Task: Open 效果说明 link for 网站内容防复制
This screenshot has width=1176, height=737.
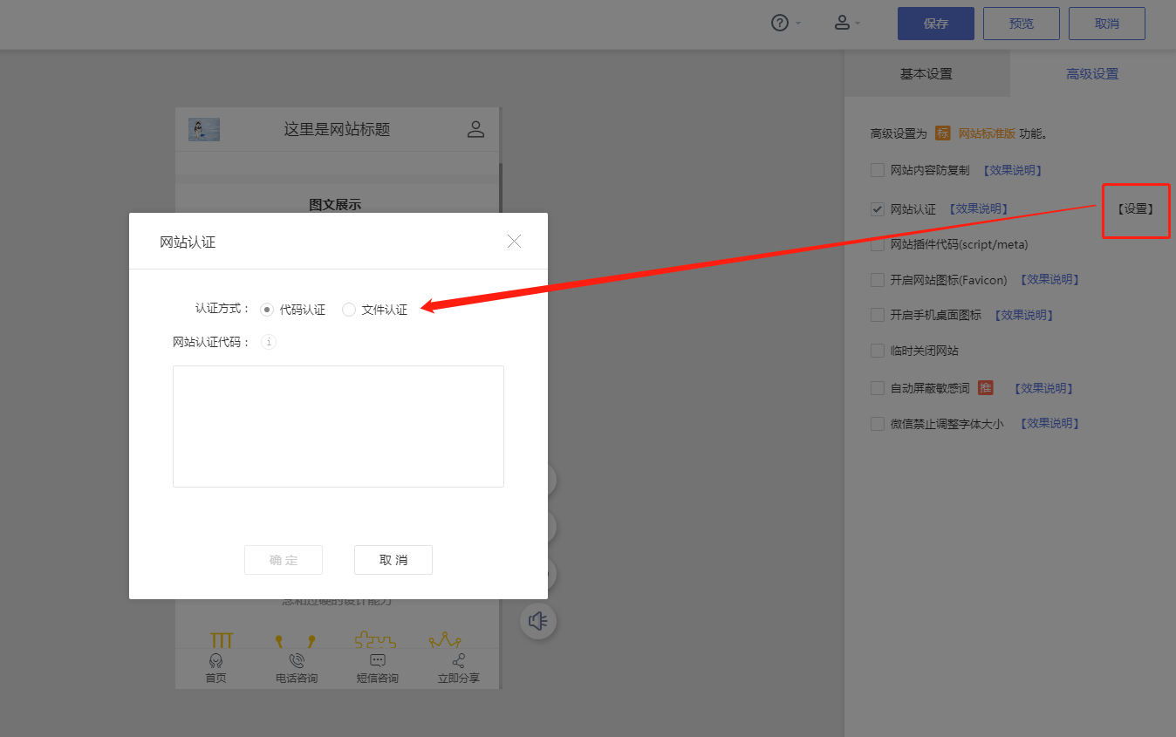Action: tap(1012, 170)
